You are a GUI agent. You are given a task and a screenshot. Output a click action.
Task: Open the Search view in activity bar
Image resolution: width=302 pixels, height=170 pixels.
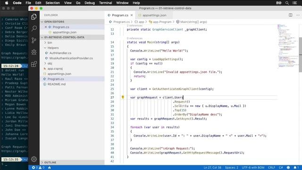click(x=34, y=28)
